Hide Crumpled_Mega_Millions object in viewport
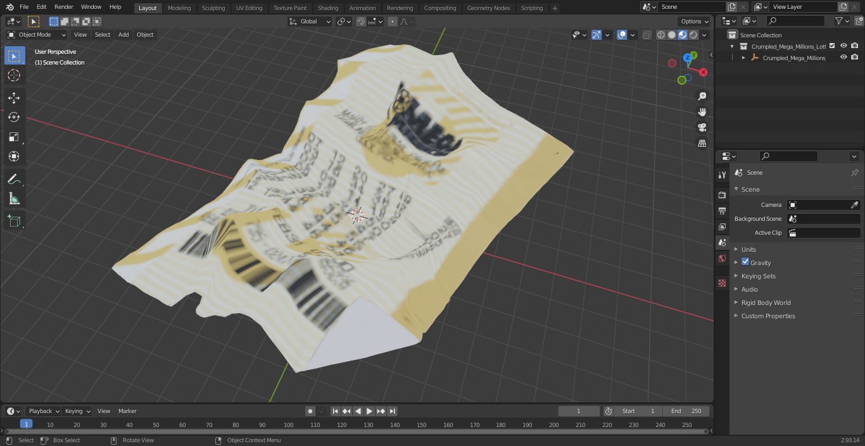This screenshot has height=446, width=865. point(843,58)
